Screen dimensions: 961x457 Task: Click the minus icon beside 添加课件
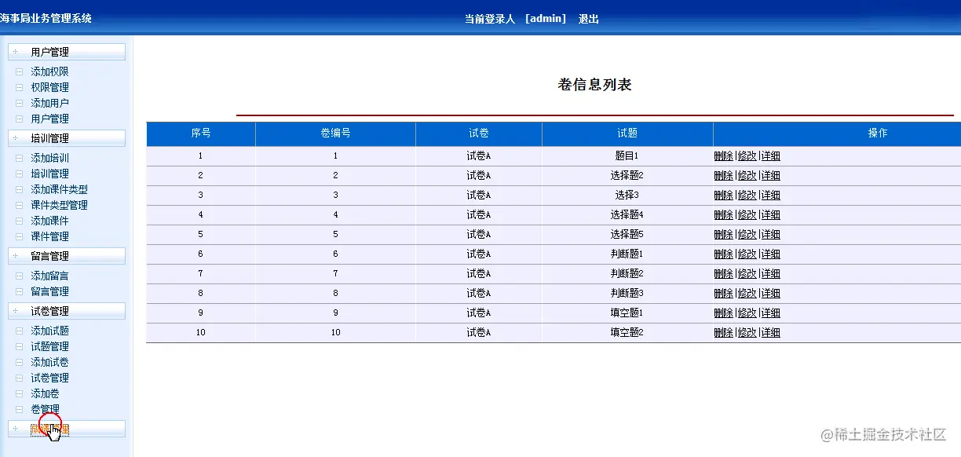tap(17, 221)
